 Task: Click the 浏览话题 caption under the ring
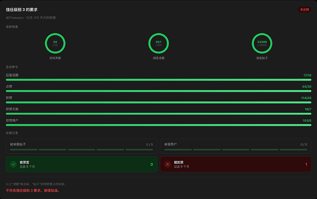click(158, 58)
